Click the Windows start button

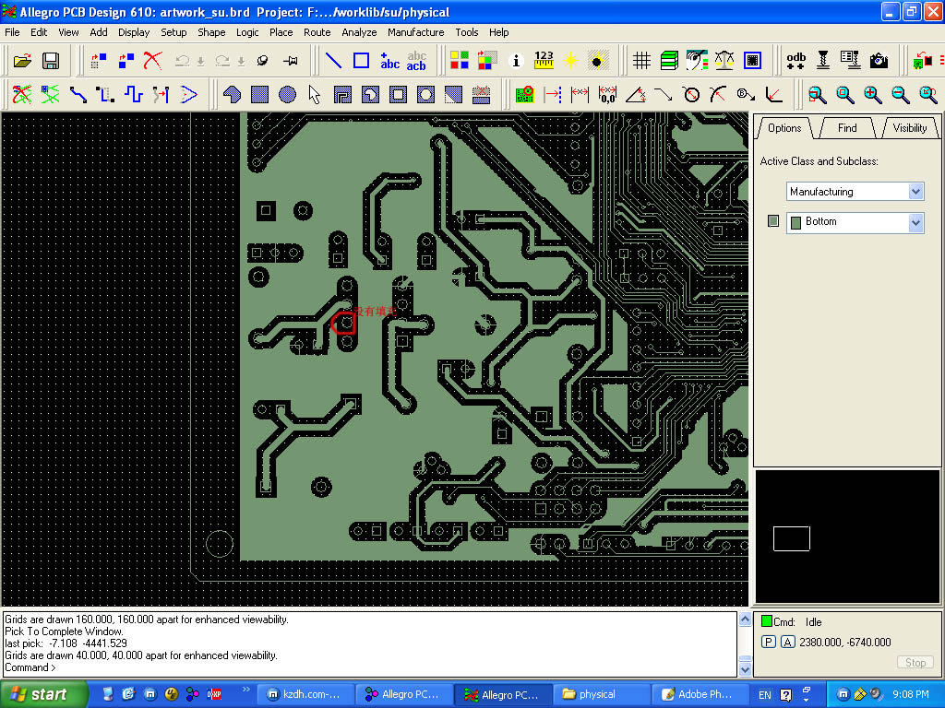click(42, 694)
